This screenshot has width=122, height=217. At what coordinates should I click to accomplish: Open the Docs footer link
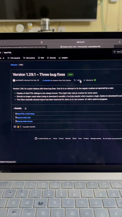click(80, 139)
